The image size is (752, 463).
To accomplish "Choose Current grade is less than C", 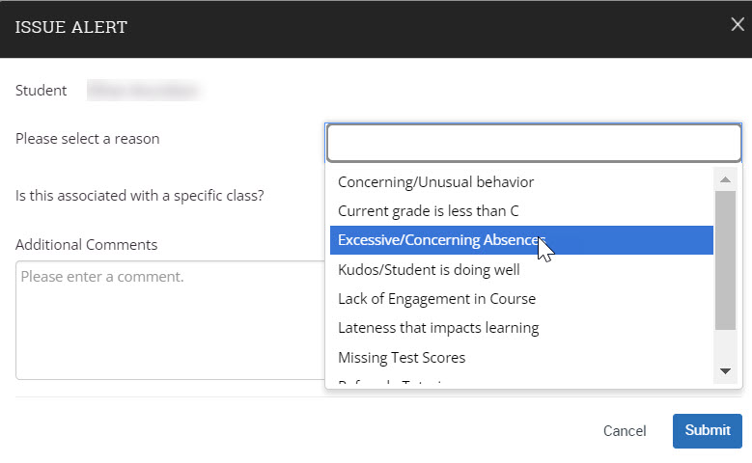I will point(521,211).
